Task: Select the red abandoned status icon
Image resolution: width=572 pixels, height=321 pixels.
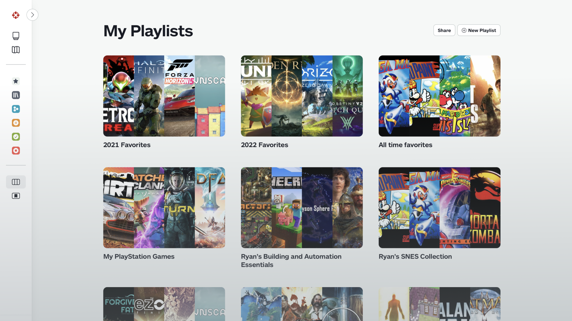Action: (15, 151)
